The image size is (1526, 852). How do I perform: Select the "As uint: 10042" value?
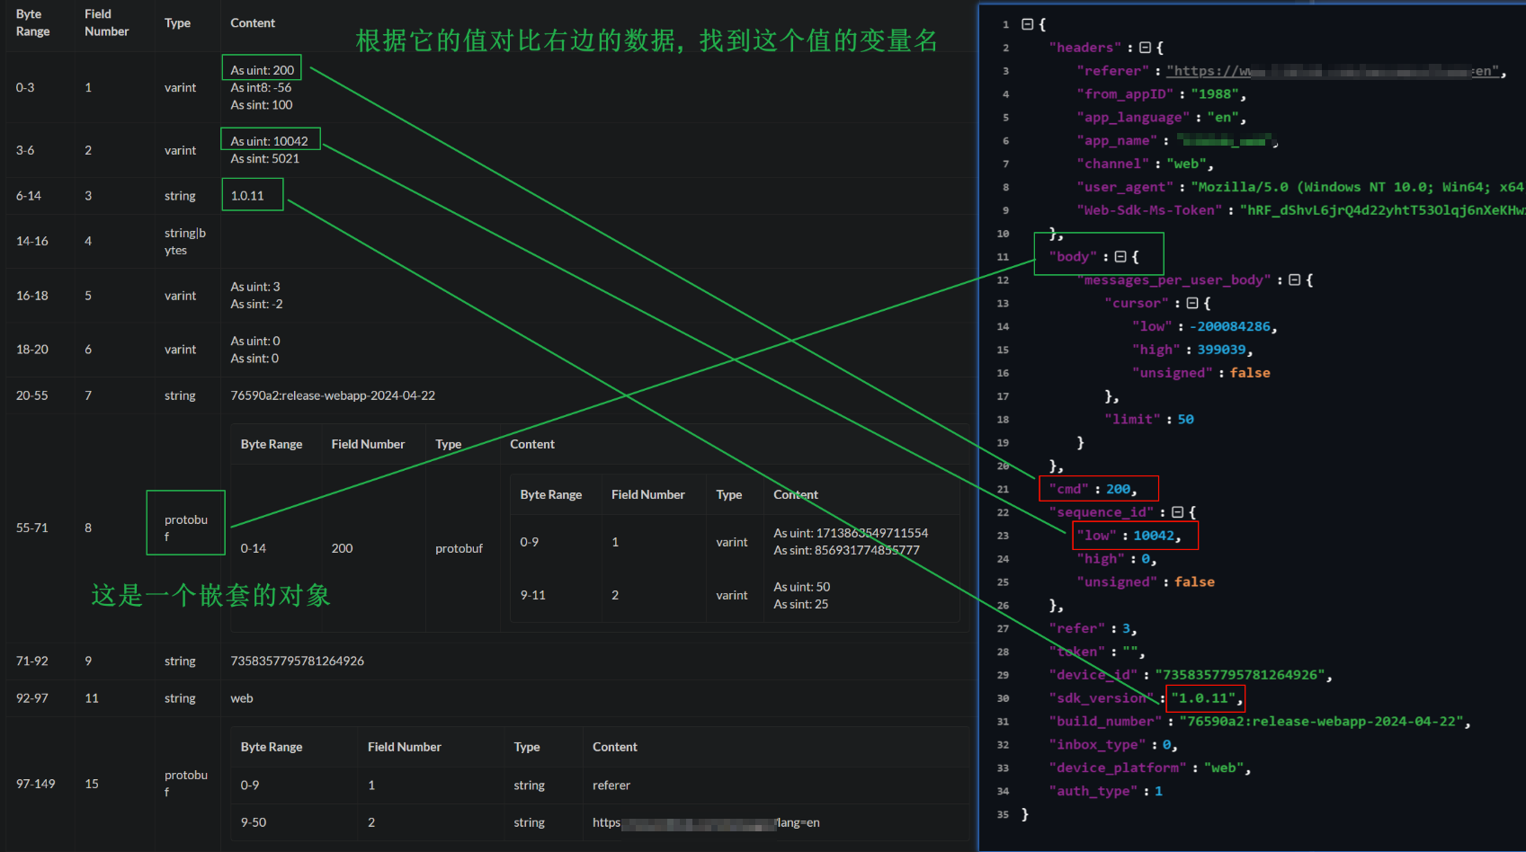pos(269,141)
